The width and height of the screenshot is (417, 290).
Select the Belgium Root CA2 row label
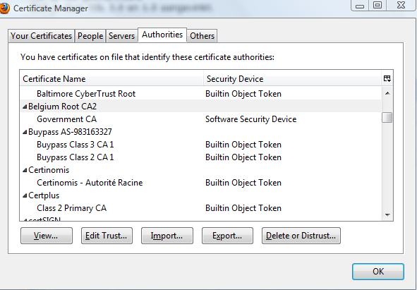pyautogui.click(x=62, y=107)
